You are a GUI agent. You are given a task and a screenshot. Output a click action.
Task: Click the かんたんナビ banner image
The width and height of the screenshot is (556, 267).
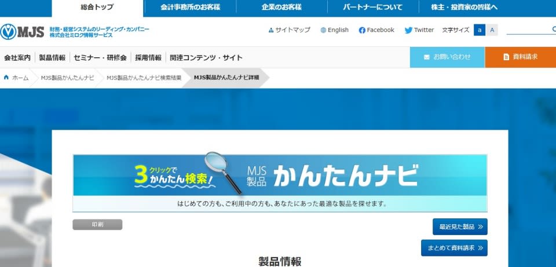[x=280, y=183]
